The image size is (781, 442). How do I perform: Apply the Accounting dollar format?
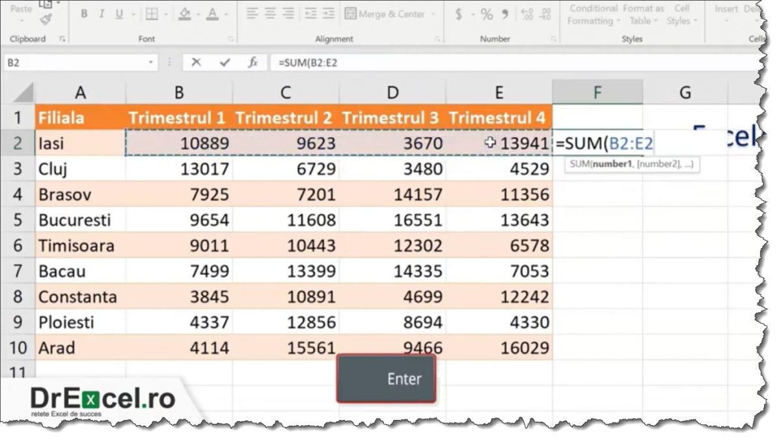coord(459,13)
